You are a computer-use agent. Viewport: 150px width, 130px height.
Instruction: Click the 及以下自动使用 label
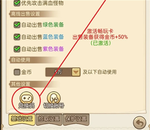click(x=100, y=72)
